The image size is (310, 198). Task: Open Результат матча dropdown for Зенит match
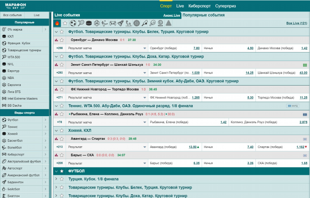click(107, 73)
